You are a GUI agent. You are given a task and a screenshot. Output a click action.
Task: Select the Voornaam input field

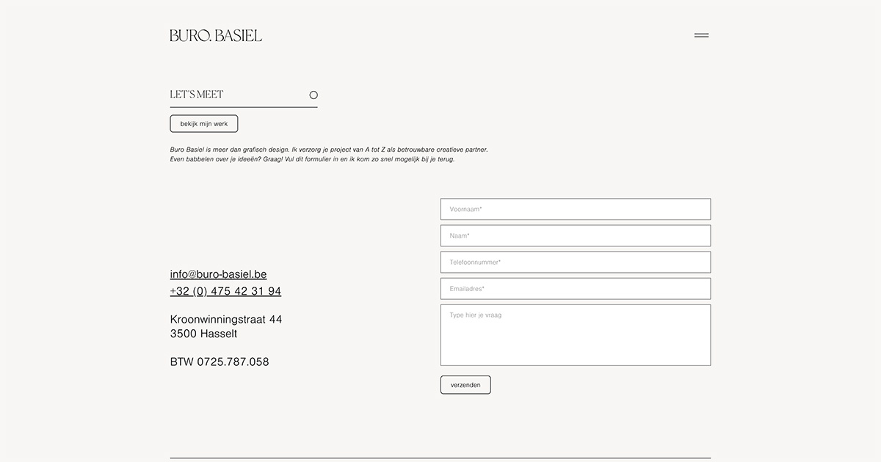click(x=575, y=208)
